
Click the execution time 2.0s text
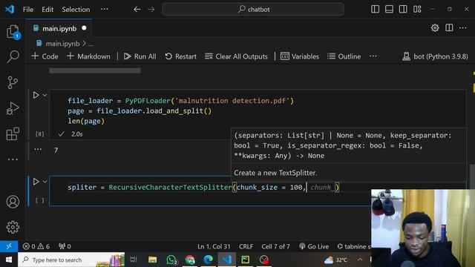coord(77,133)
